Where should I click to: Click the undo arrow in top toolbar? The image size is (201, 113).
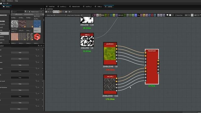(x=4, y=3)
